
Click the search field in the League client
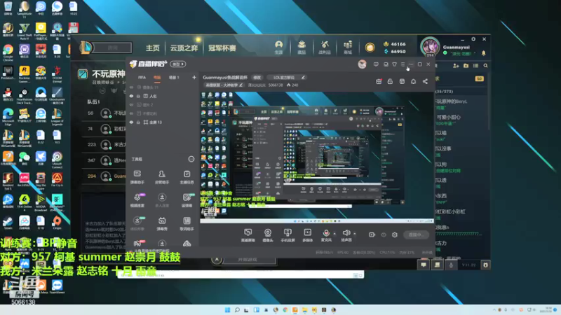[112, 48]
